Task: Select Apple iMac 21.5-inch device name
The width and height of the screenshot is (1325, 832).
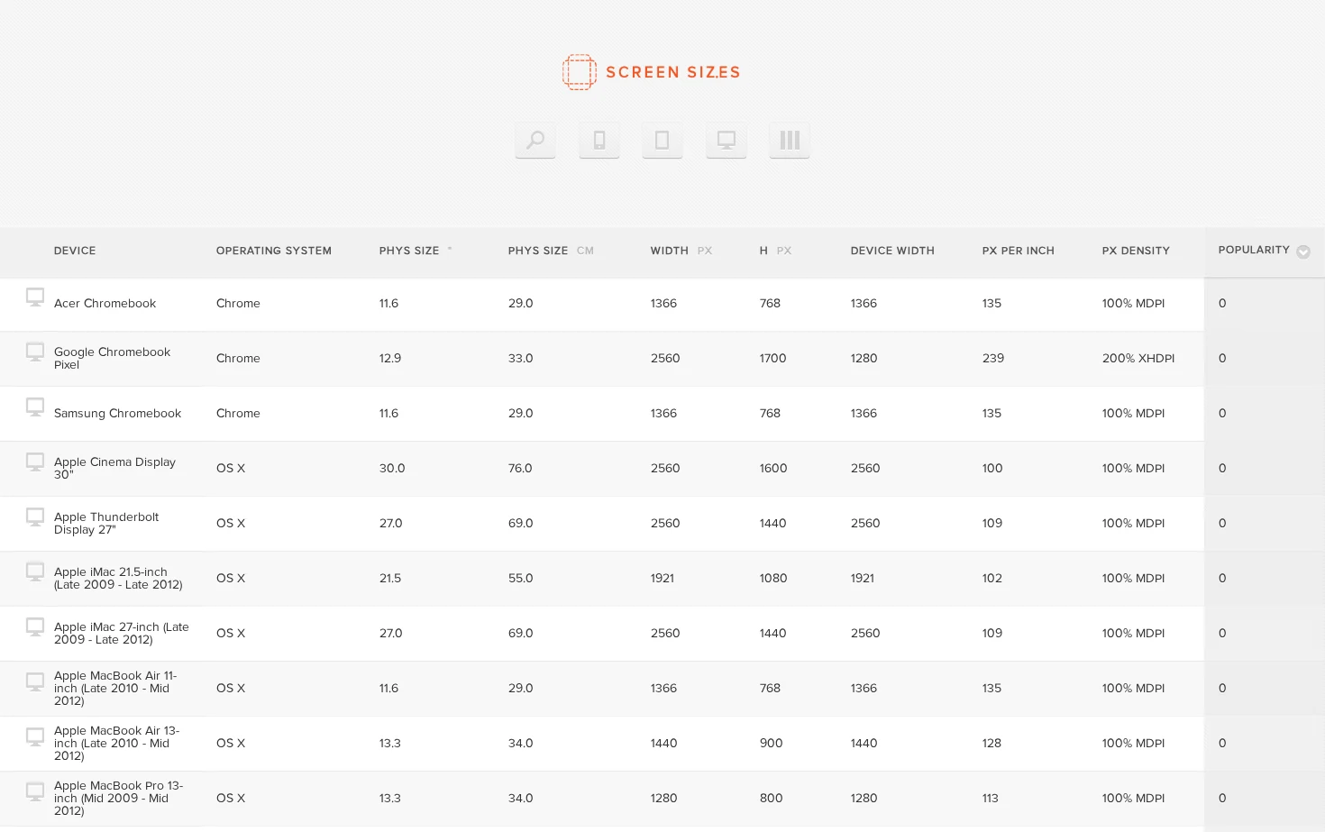Action: click(118, 578)
